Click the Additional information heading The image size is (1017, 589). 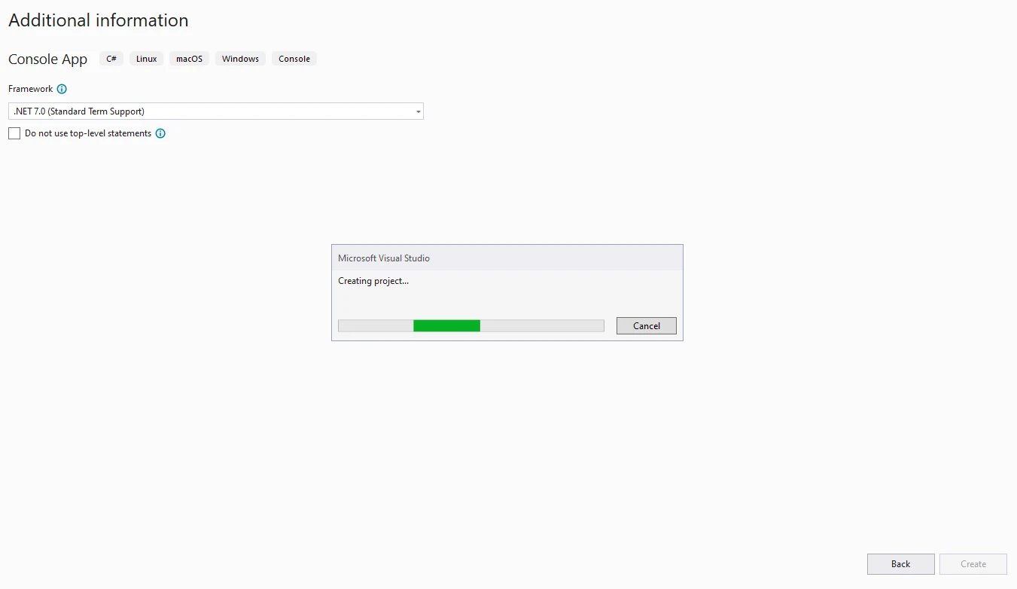[x=99, y=20]
